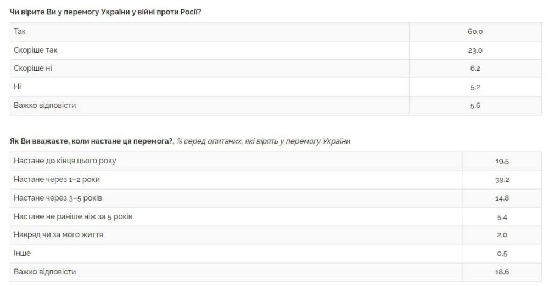549x286 pixels.
Task: Click the 5.6 value for 'Важко відповісти'
Action: [475, 106]
